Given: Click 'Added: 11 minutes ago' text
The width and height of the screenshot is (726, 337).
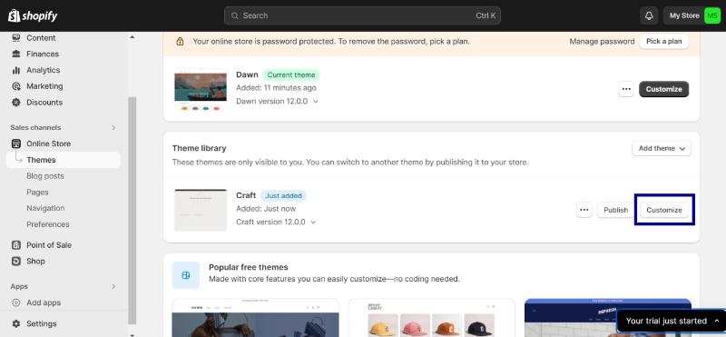Looking at the screenshot, I should tap(277, 87).
